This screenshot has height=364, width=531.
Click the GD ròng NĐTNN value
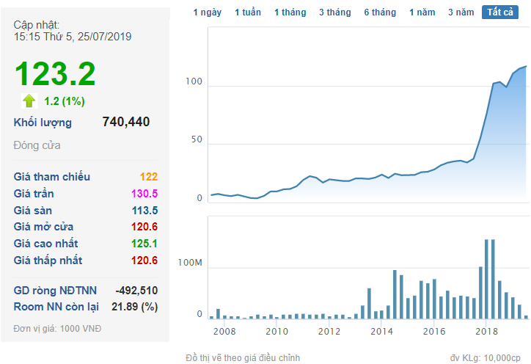coord(136,290)
